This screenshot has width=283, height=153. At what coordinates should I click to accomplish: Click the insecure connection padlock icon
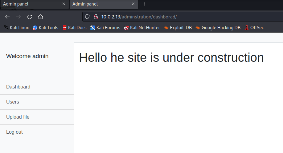(x=95, y=17)
